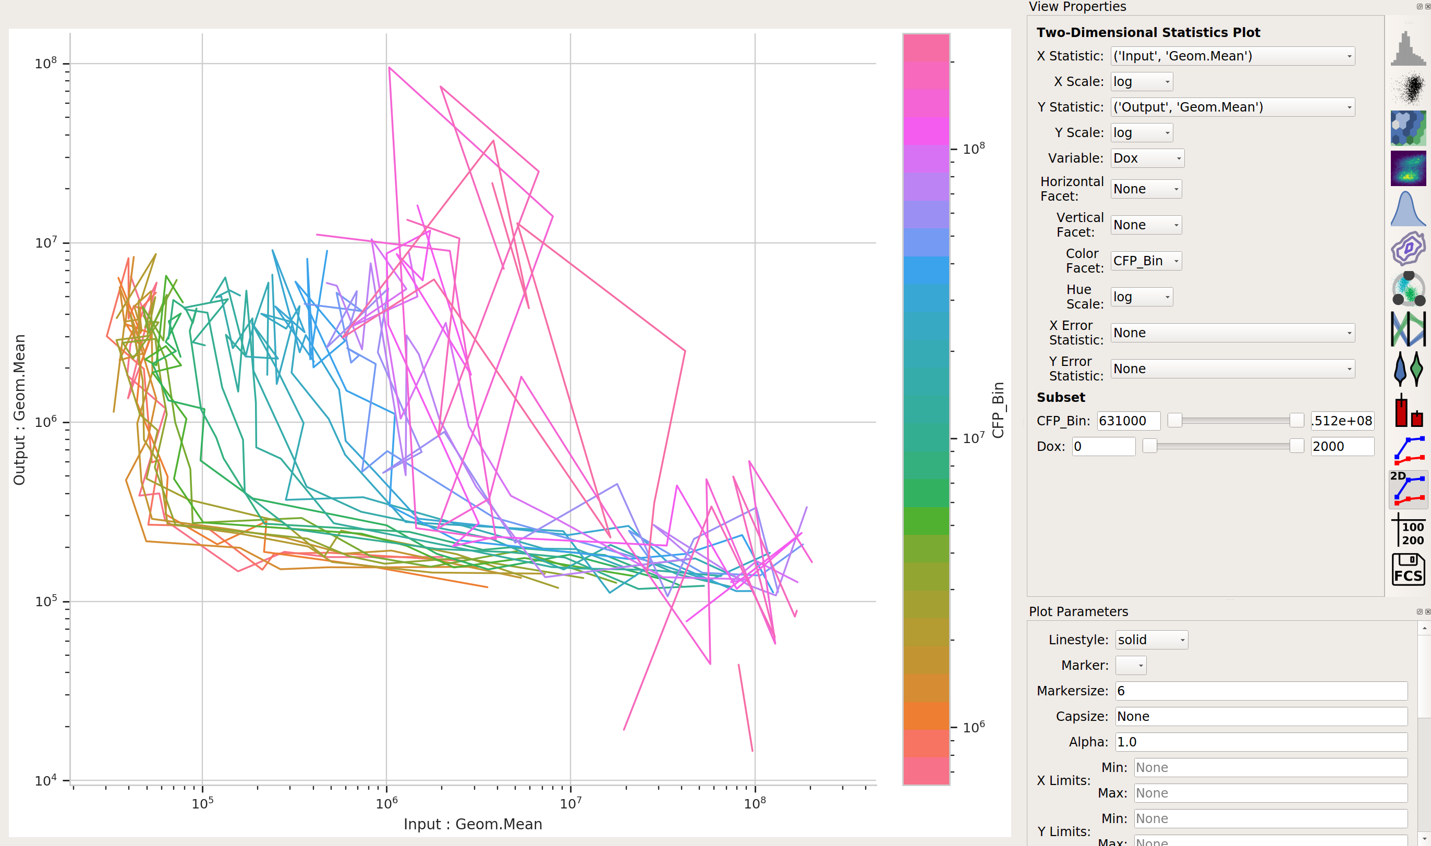
Task: Select the Hexbin plot view icon
Action: 1408,128
